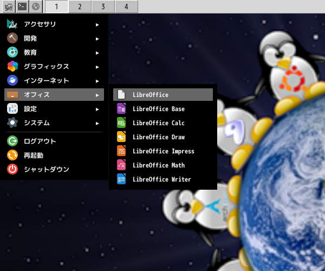Expand the アクセサリ submenu arrow
Screen dimensions: 325x271
pos(97,25)
